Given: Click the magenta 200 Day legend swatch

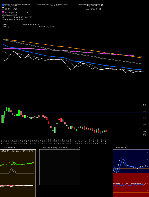Looking at the screenshot, I should click(3, 12).
